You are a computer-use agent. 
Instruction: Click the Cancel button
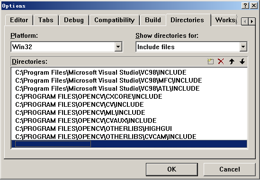pyautogui.click(x=230, y=170)
